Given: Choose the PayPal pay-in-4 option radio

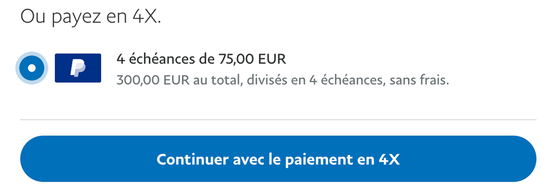Looking at the screenshot, I should (31, 68).
